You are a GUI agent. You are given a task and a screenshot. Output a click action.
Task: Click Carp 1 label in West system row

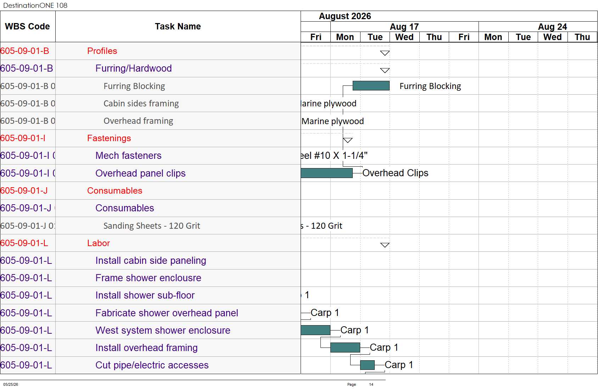click(354, 330)
